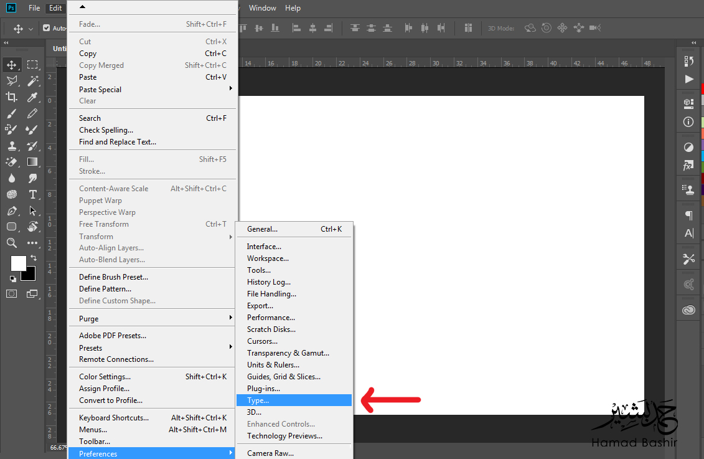The height and width of the screenshot is (459, 704).
Task: Open the Character panel icon
Action: point(688,233)
